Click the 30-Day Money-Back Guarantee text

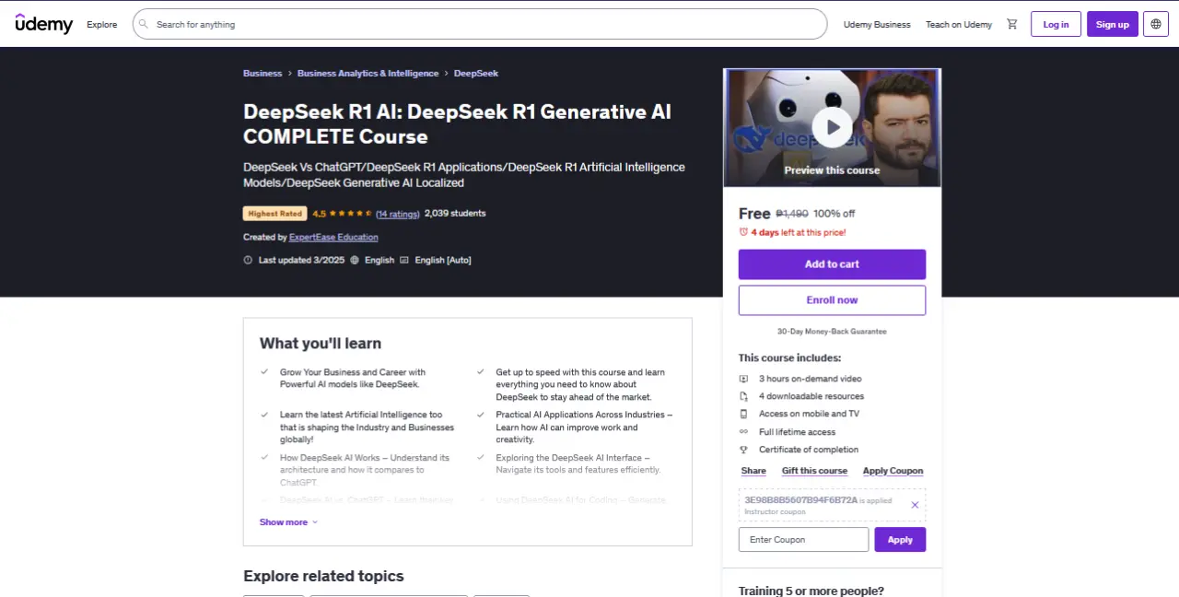tap(832, 332)
